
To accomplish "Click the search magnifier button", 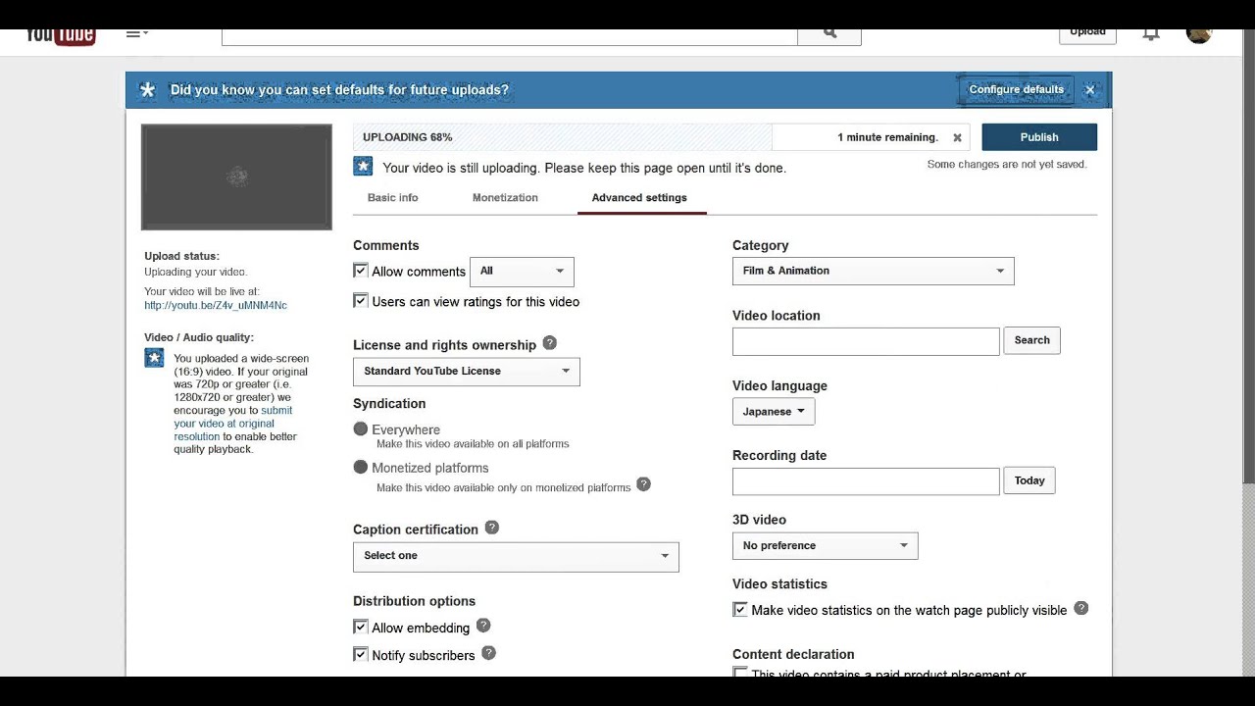I will [x=829, y=35].
